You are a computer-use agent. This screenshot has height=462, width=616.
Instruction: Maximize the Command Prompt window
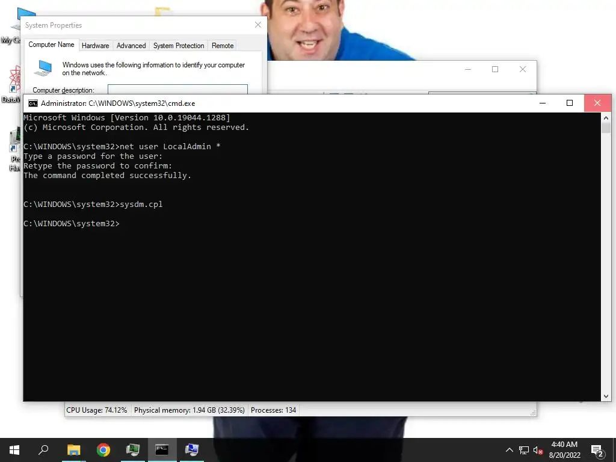[x=570, y=103]
